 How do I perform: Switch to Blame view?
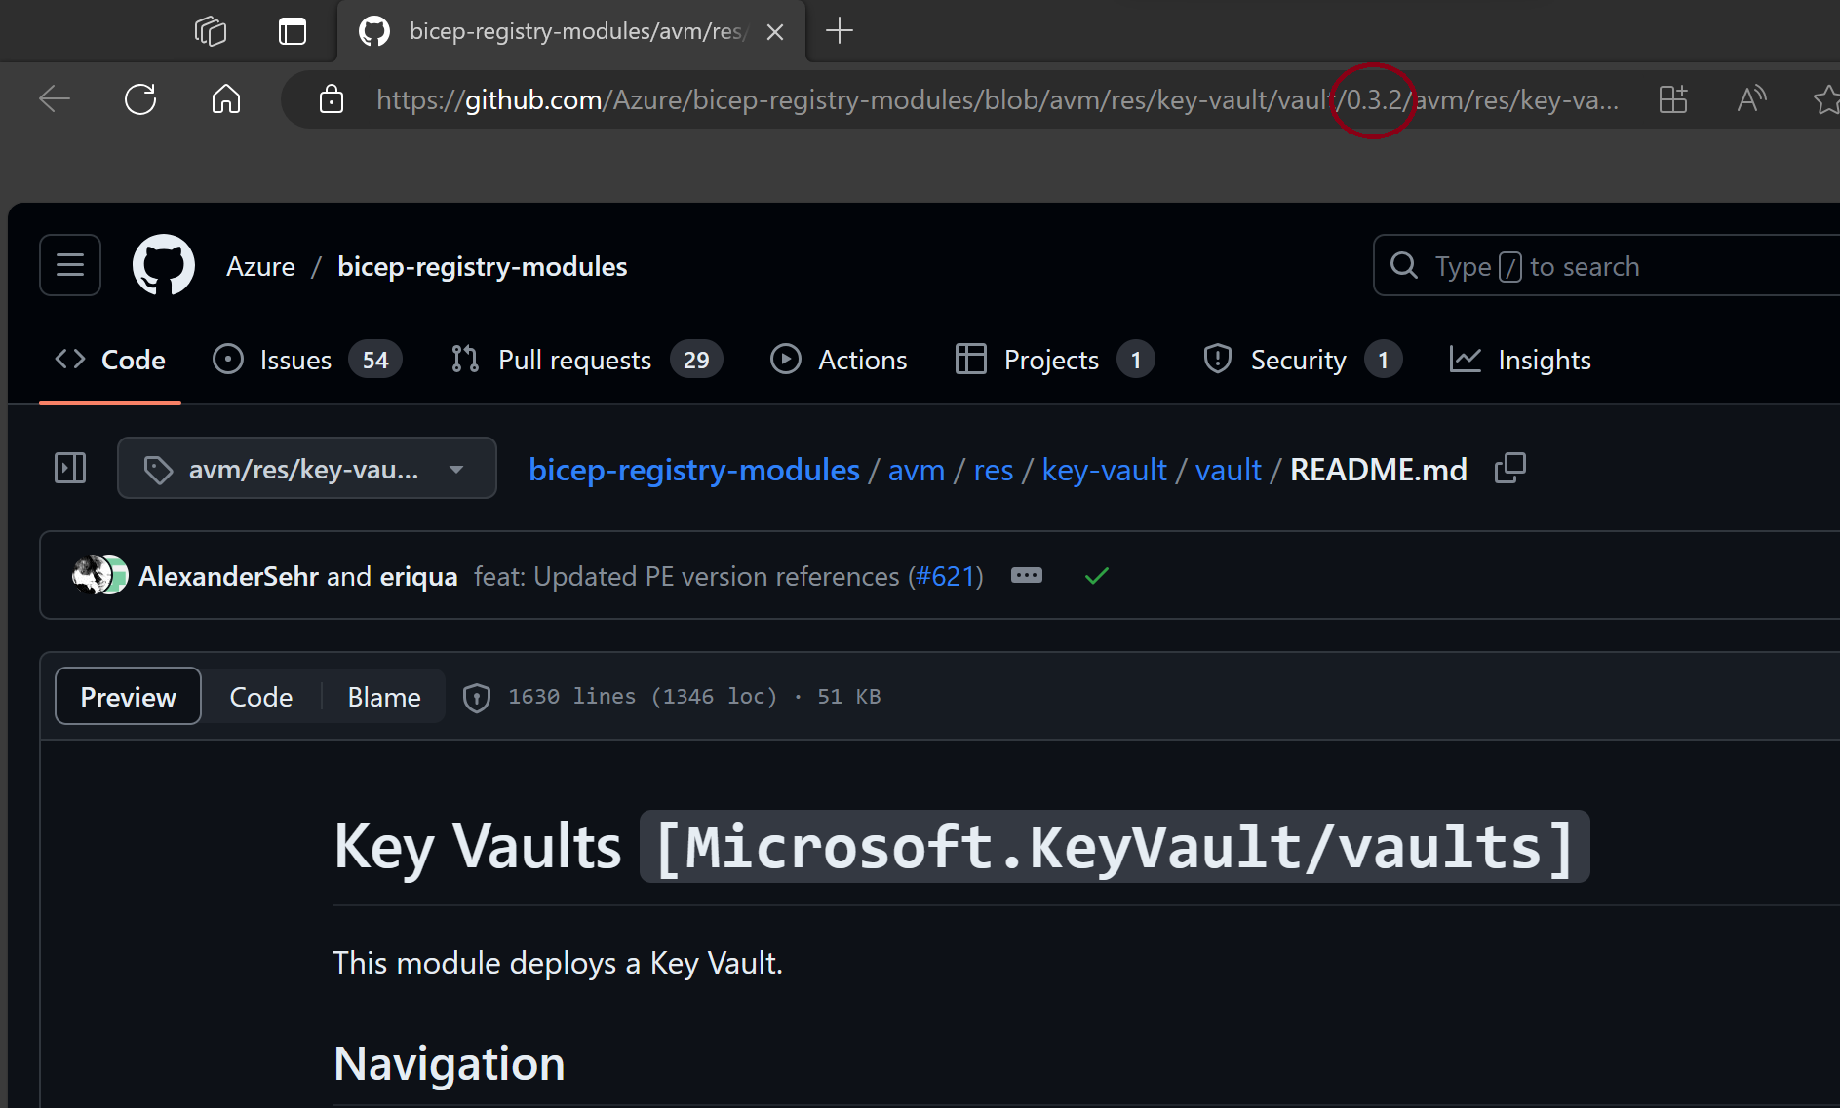tap(384, 696)
